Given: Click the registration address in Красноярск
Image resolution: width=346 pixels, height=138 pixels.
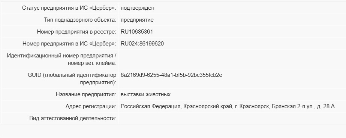Looking at the screenshot, I should pos(228,107).
